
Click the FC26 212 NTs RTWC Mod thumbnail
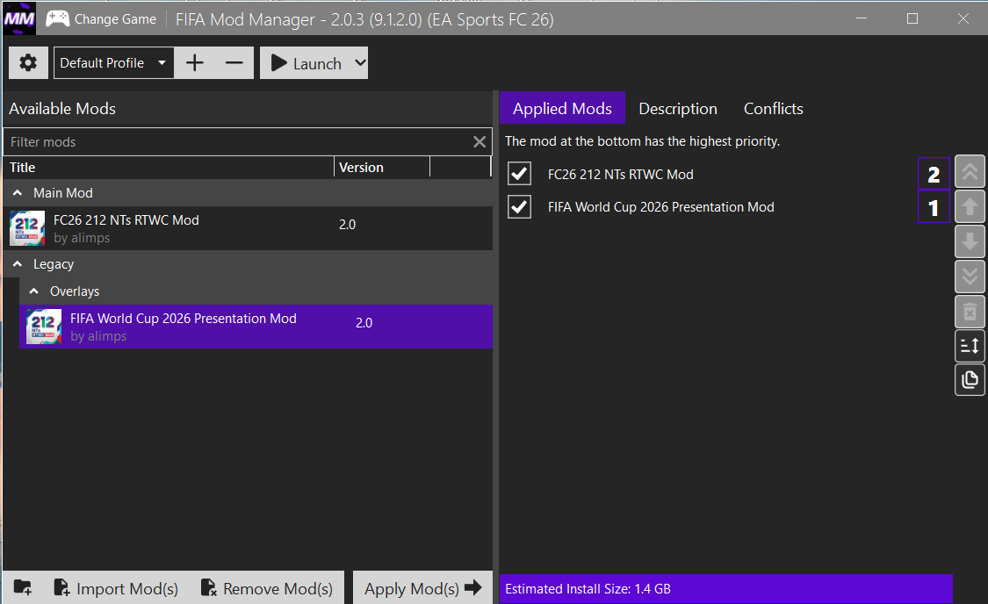pyautogui.click(x=27, y=228)
